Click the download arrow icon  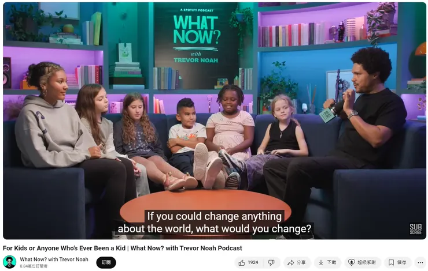pos(321,262)
